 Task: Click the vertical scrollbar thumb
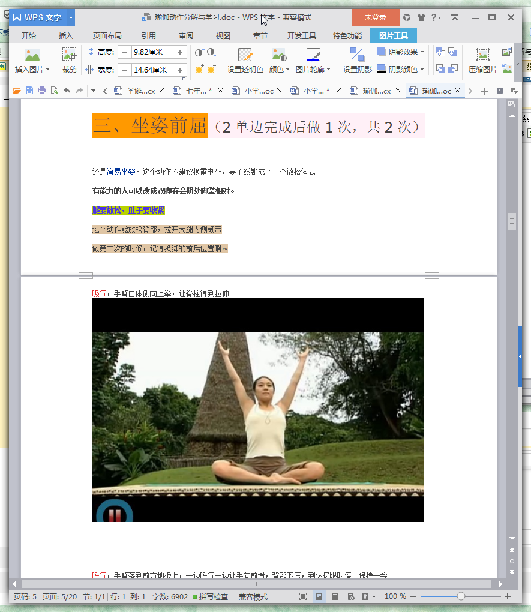(512, 221)
